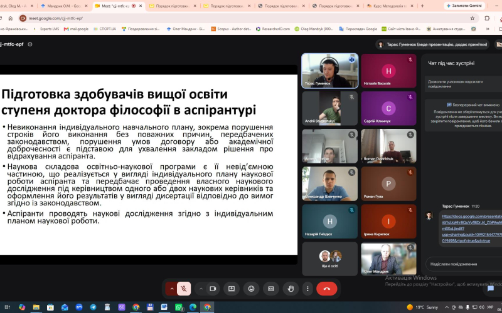Toggle captions button in Meet toolbar
The image size is (502, 313).
[271, 289]
